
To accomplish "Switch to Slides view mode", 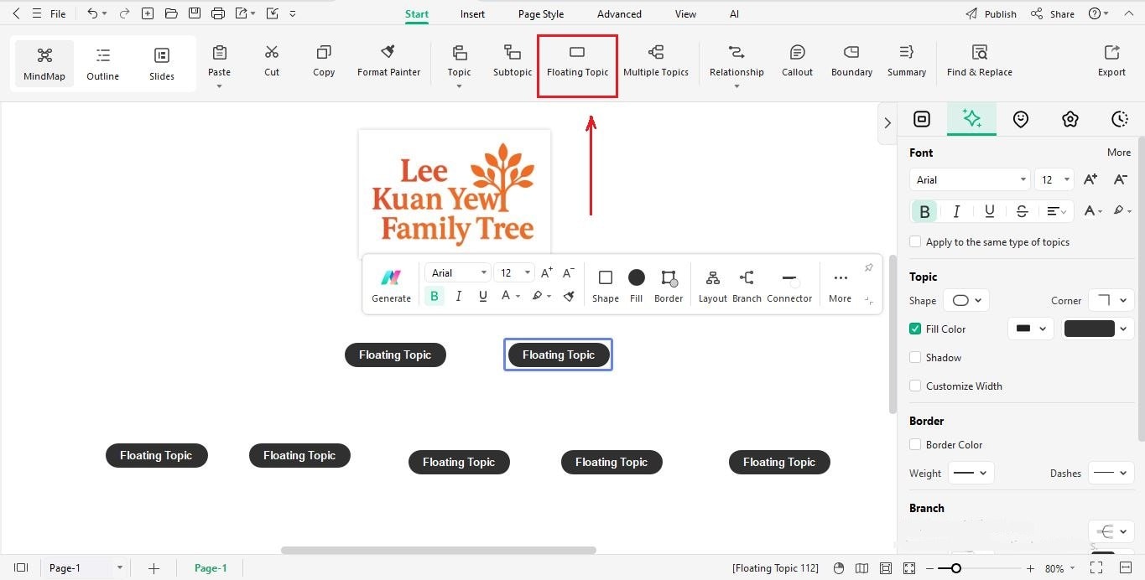I will (162, 64).
